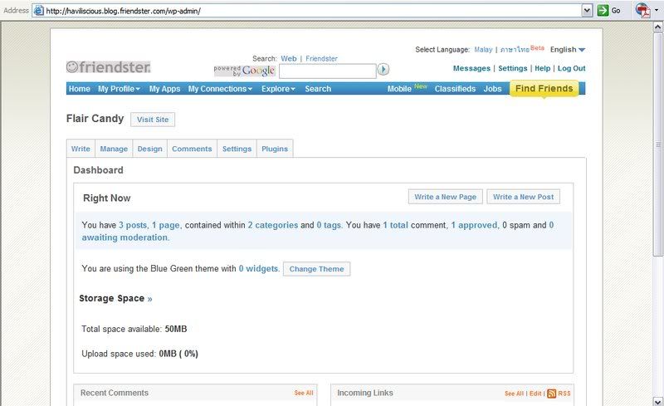Open the 2 categories link
Viewport: 664px width, 406px height.
click(x=273, y=225)
